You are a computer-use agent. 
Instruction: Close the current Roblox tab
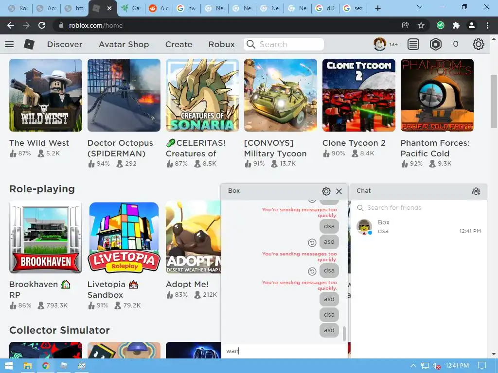click(x=109, y=8)
